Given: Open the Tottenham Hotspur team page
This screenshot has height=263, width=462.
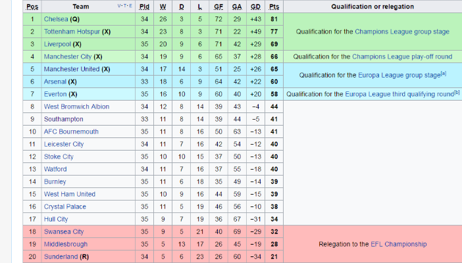Looking at the screenshot, I should (x=72, y=32).
